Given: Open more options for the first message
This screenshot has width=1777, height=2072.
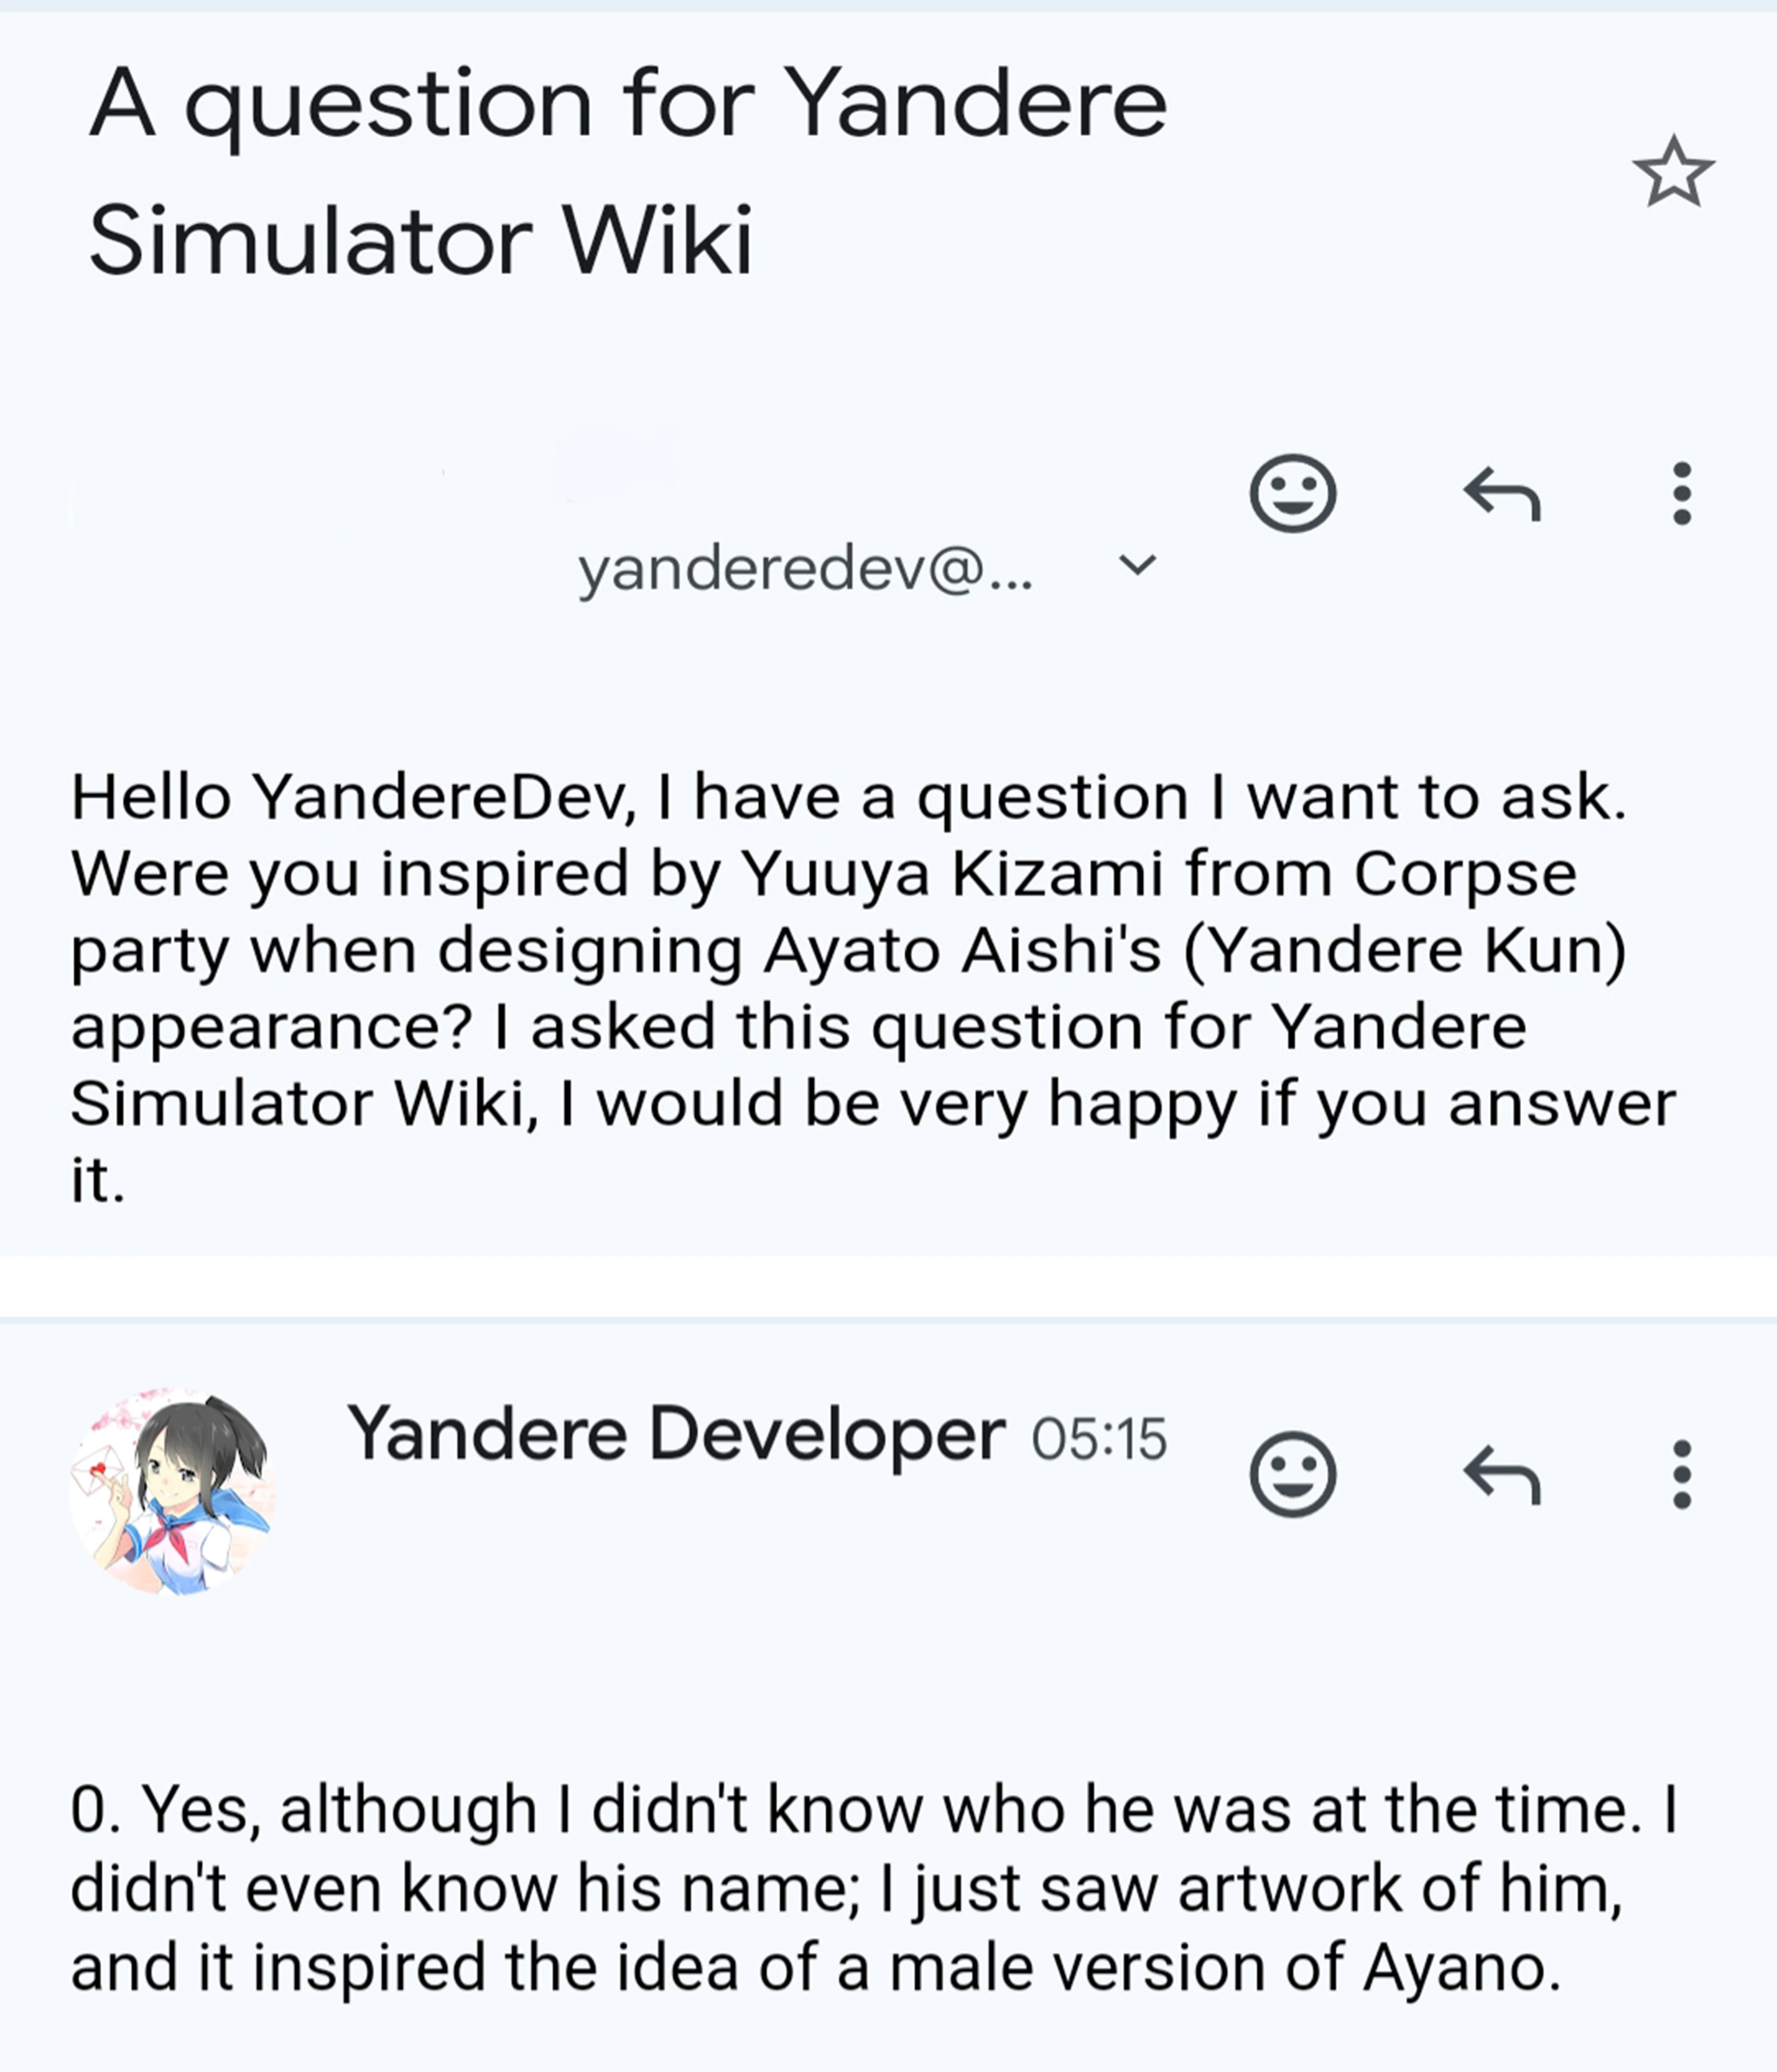Looking at the screenshot, I should click(1682, 493).
